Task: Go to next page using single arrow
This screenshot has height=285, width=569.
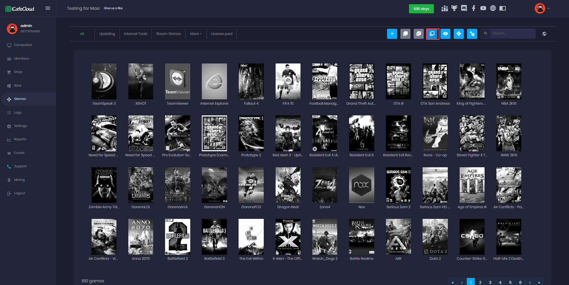Action: (530, 282)
